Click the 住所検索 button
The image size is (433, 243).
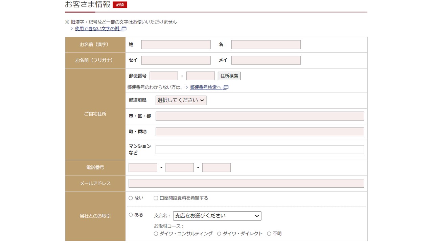coord(229,76)
